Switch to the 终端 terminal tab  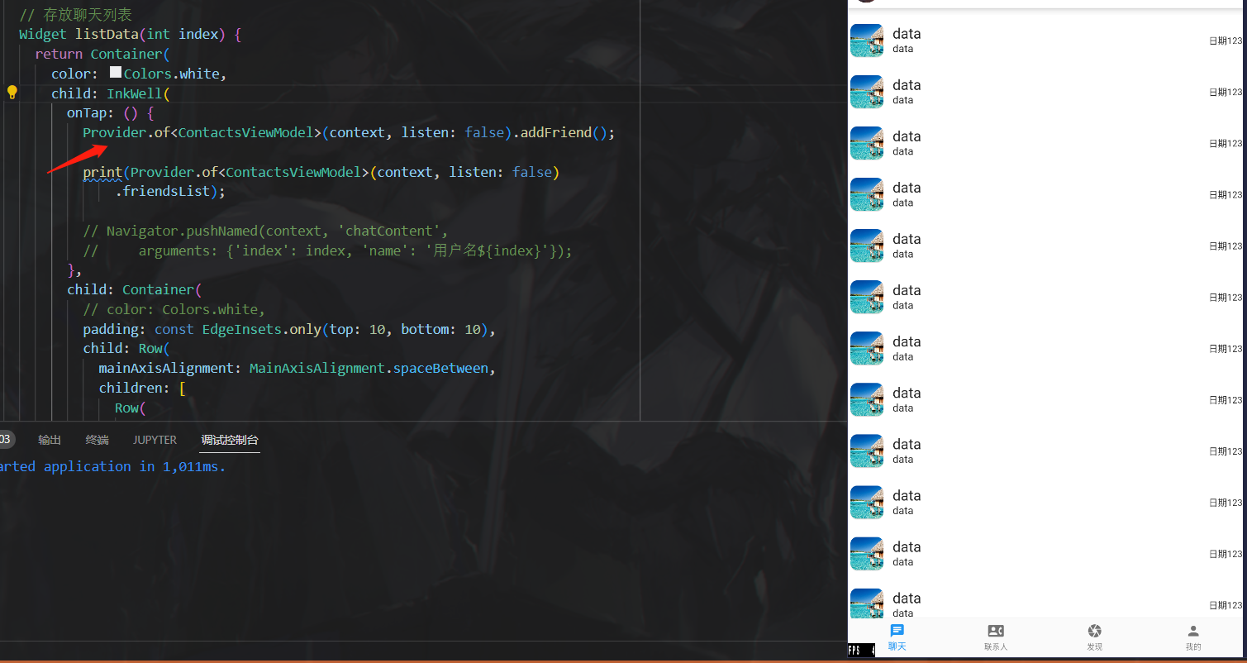click(97, 439)
